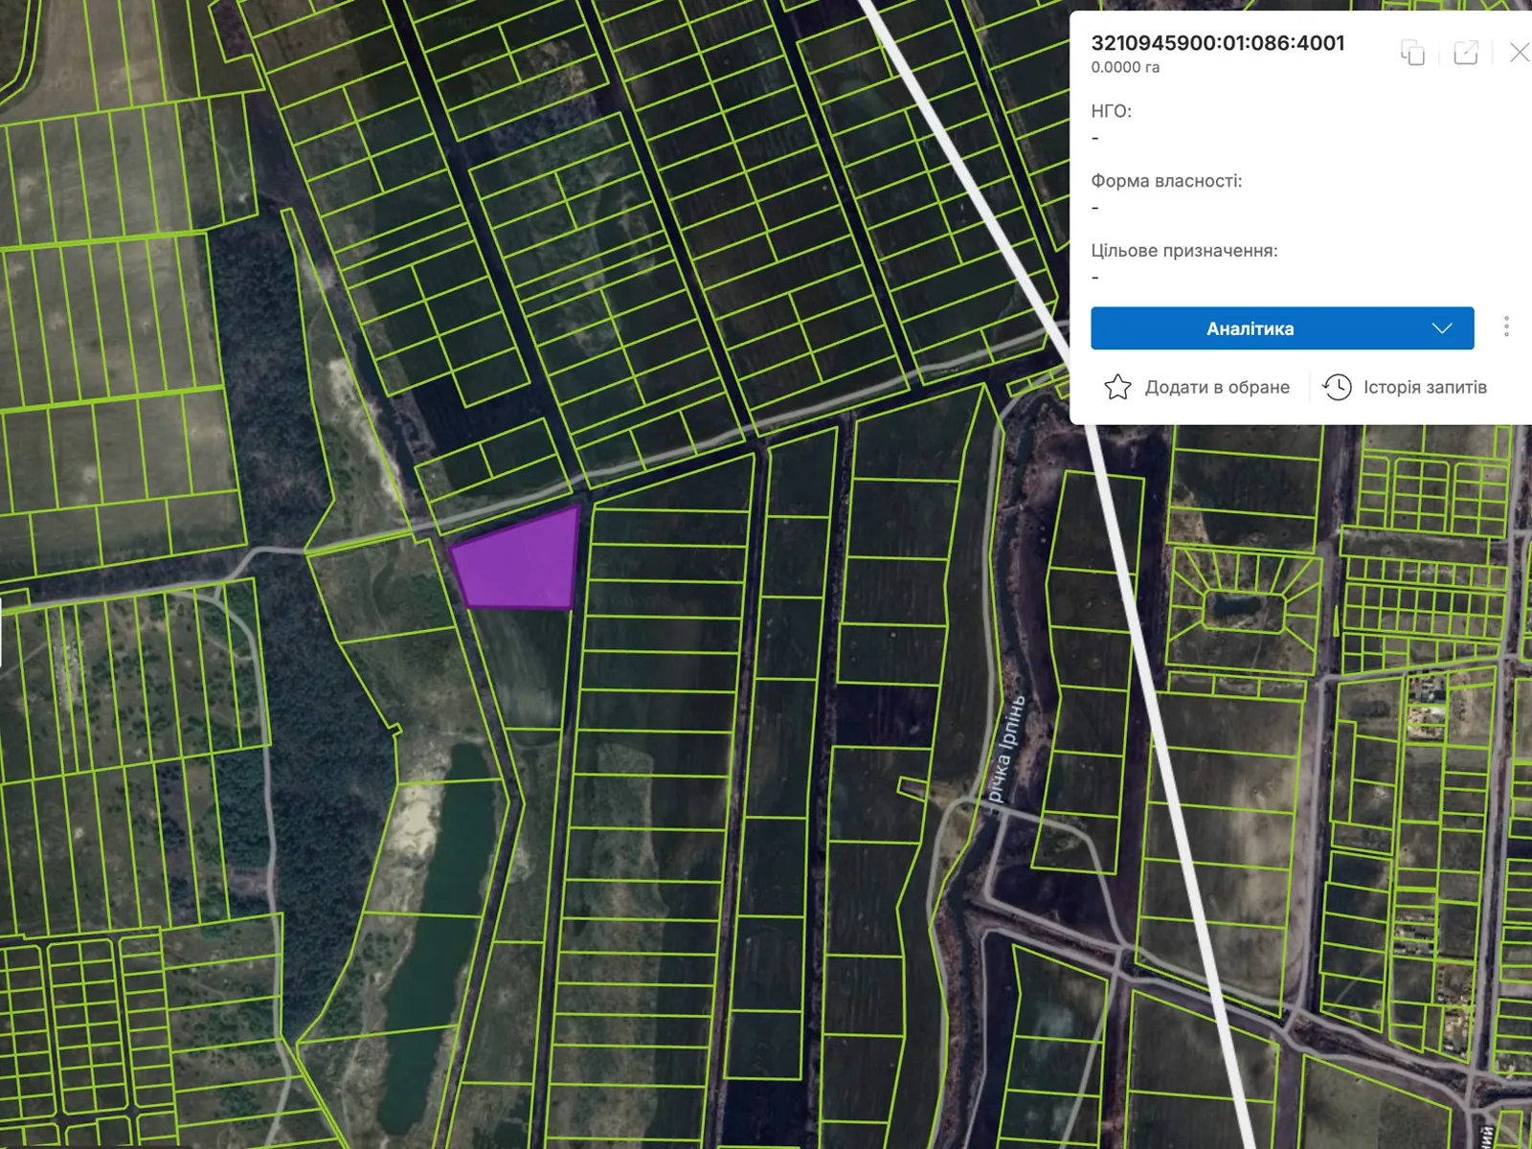The height and width of the screenshot is (1149, 1532).
Task: Open Історія запитів link
Action: 1425,387
